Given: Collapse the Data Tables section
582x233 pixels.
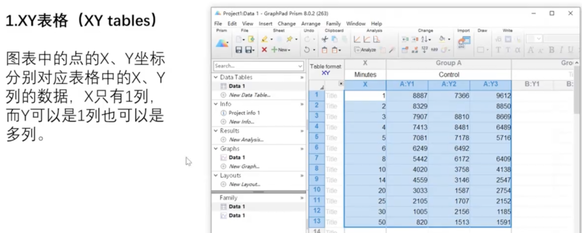Looking at the screenshot, I should point(217,77).
